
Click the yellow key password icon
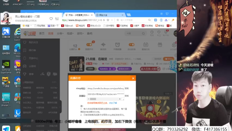(173, 20)
